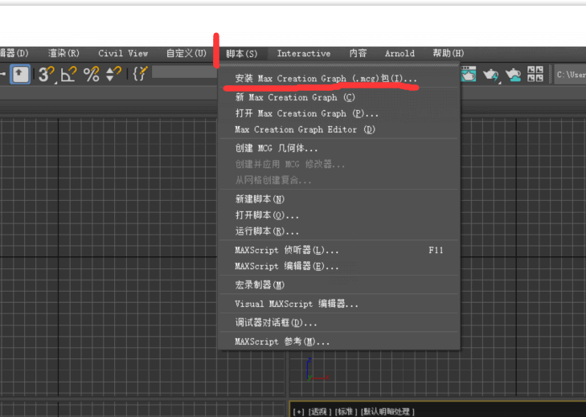This screenshot has height=417, width=586.
Task: Choose 安装 Max Creation Graph (.mcg) 包
Action: pyautogui.click(x=326, y=79)
